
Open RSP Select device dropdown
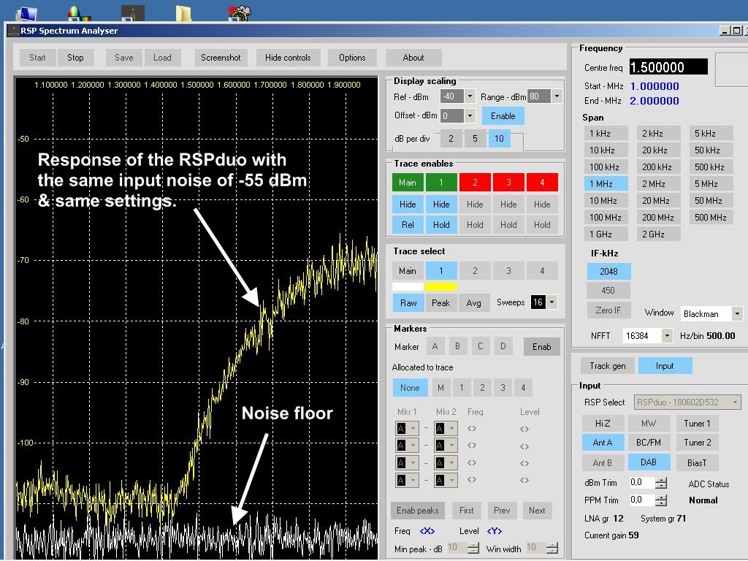click(687, 402)
